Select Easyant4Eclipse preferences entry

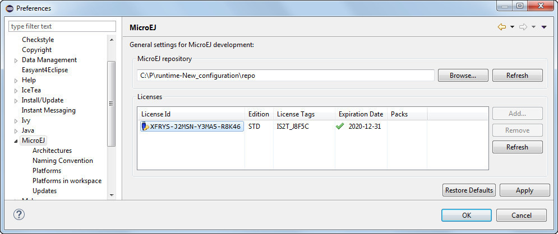coord(45,70)
